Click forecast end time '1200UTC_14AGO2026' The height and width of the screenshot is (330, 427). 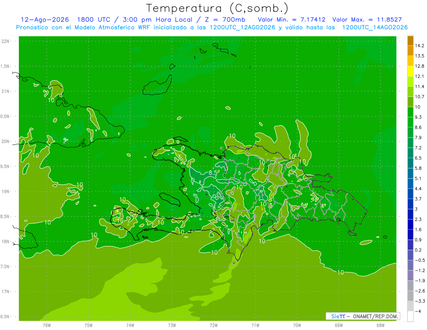point(375,27)
